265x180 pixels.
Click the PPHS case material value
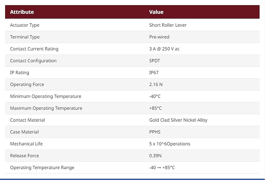click(155, 132)
